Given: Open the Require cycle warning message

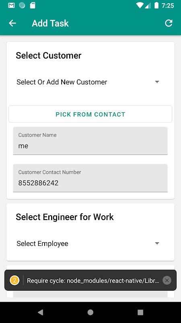Looking at the screenshot, I should coord(93,281).
